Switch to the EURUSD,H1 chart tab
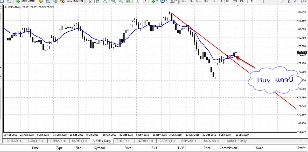The height and width of the screenshot is (152, 308). click(x=14, y=141)
